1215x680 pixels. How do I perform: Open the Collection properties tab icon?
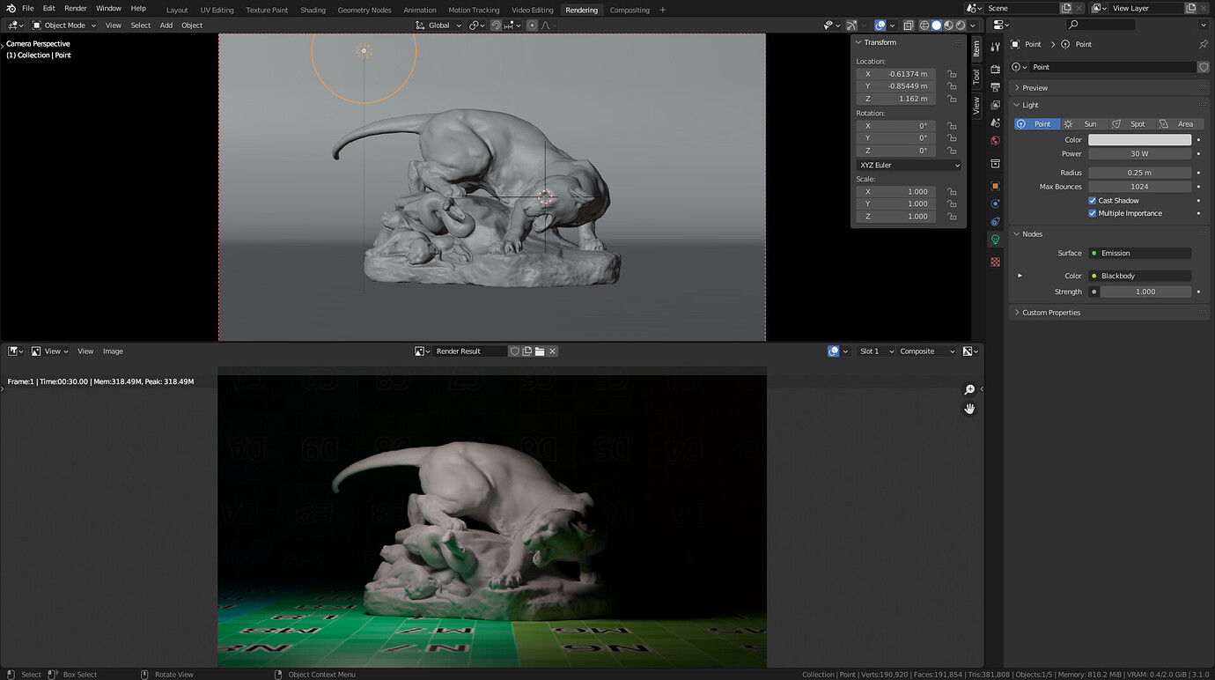click(995, 164)
